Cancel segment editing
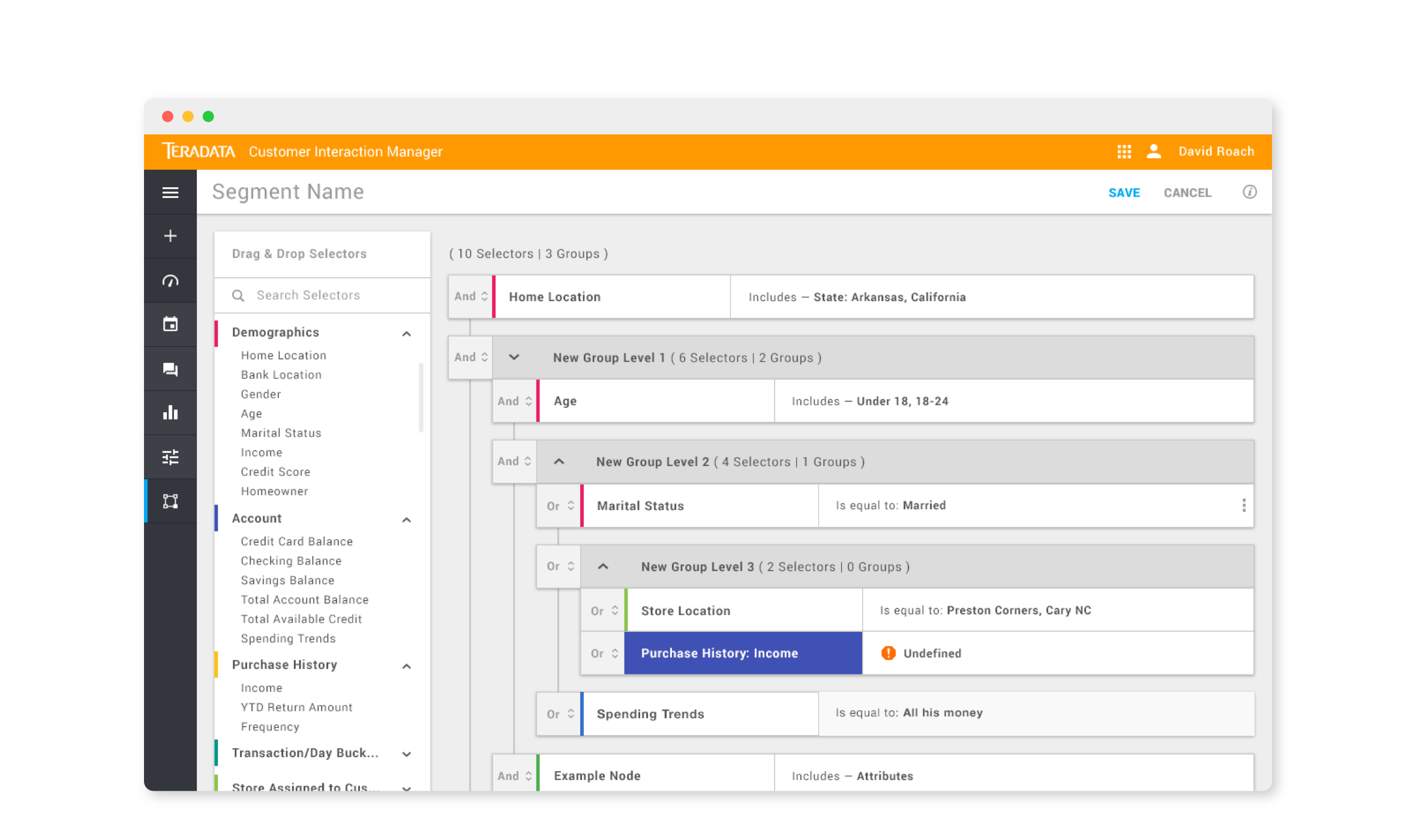This screenshot has width=1416, height=840. [1187, 193]
